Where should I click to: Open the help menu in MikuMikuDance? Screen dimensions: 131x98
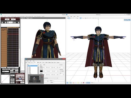point(43,16)
